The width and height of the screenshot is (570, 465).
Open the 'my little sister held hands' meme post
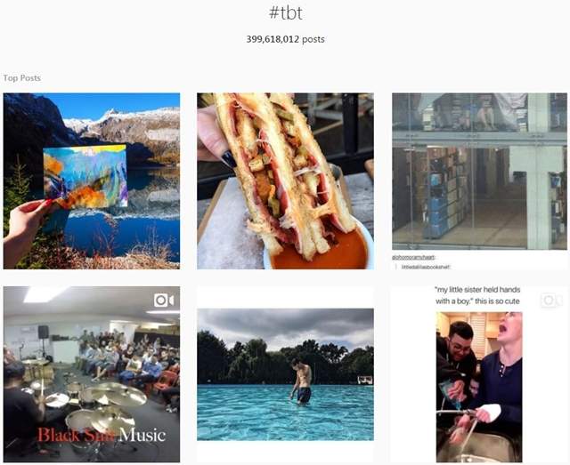pyautogui.click(x=479, y=374)
